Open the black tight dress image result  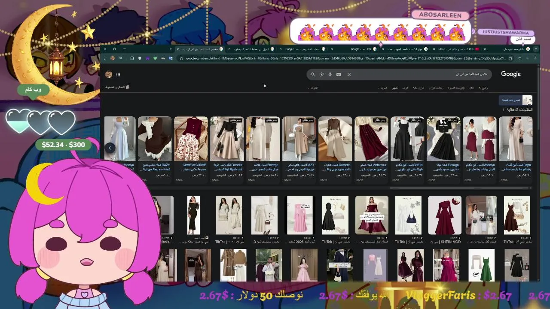tap(193, 215)
